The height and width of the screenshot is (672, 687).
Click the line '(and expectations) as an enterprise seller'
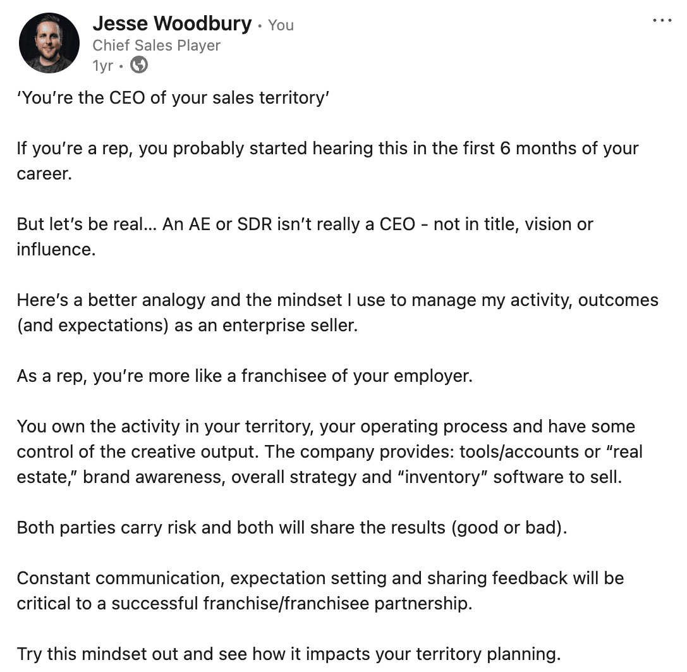click(187, 326)
